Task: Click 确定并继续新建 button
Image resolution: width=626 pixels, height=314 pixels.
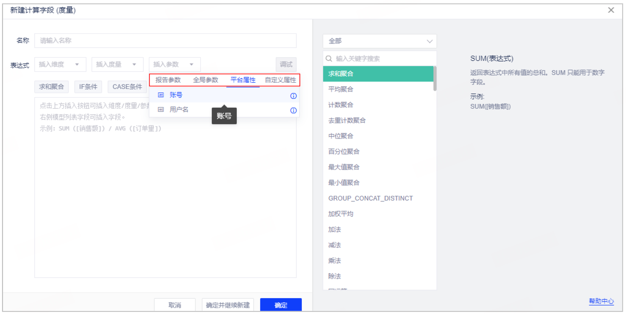Action: coord(228,305)
